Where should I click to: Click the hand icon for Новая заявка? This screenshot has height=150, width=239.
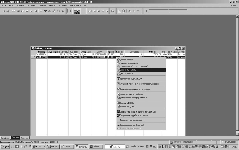click(x=118, y=59)
